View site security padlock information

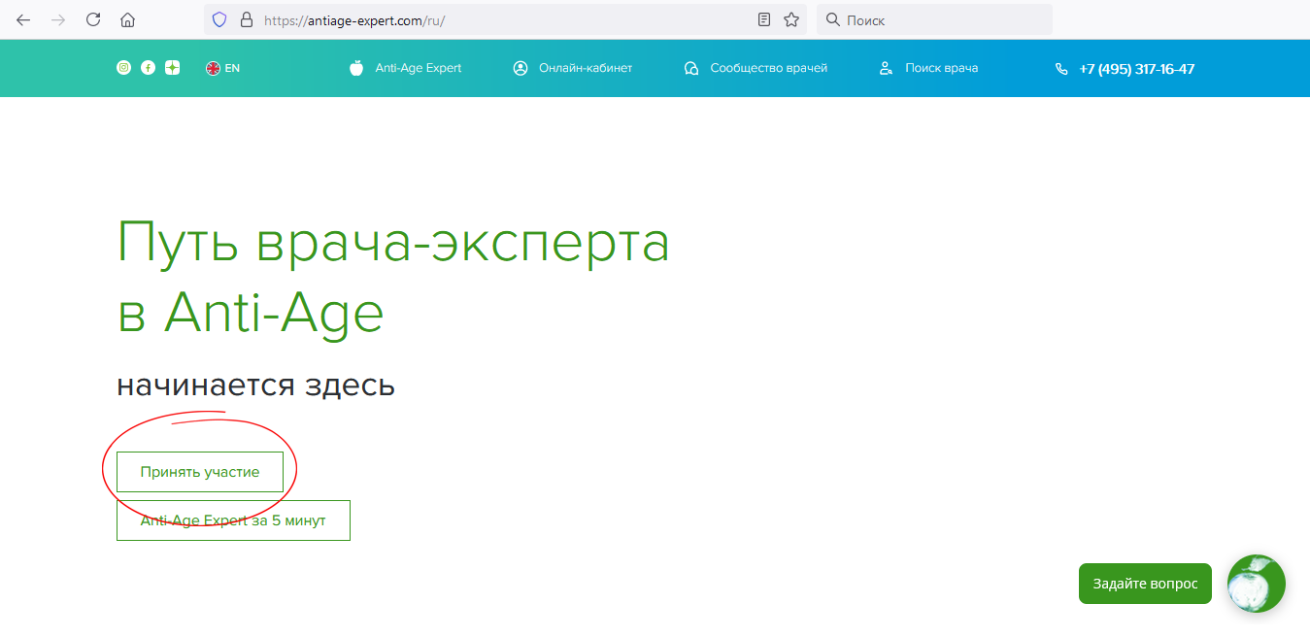point(246,19)
